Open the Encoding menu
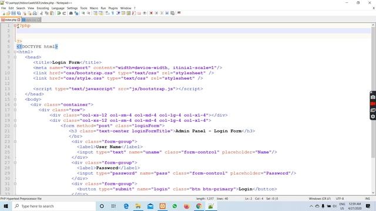 point(43,8)
